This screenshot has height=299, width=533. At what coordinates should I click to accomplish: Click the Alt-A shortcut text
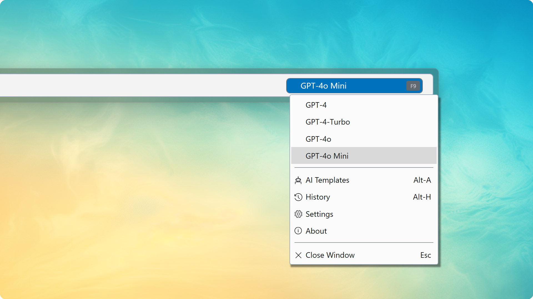click(x=422, y=180)
